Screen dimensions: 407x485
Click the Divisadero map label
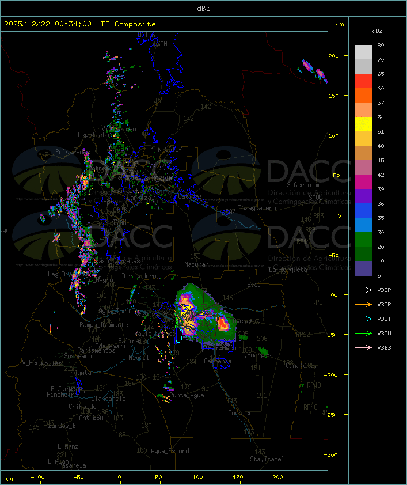[139, 275]
